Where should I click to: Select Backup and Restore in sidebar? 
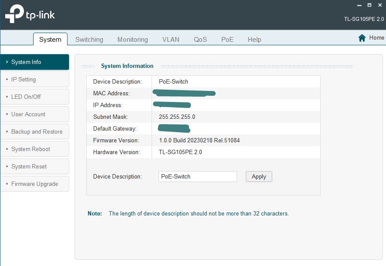coord(34,132)
